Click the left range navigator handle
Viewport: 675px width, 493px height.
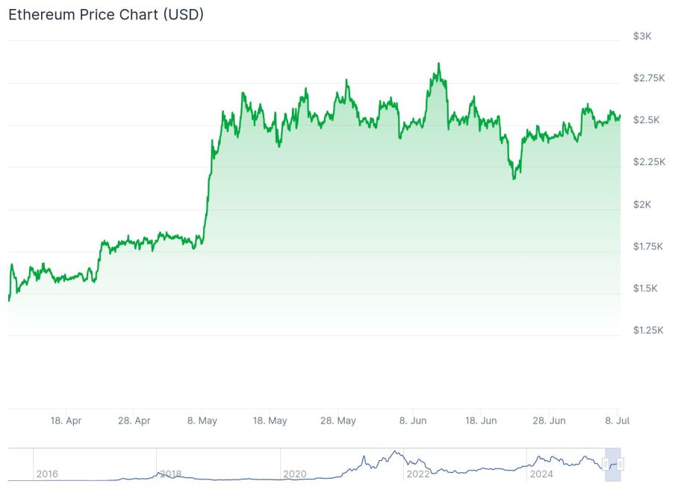point(606,465)
